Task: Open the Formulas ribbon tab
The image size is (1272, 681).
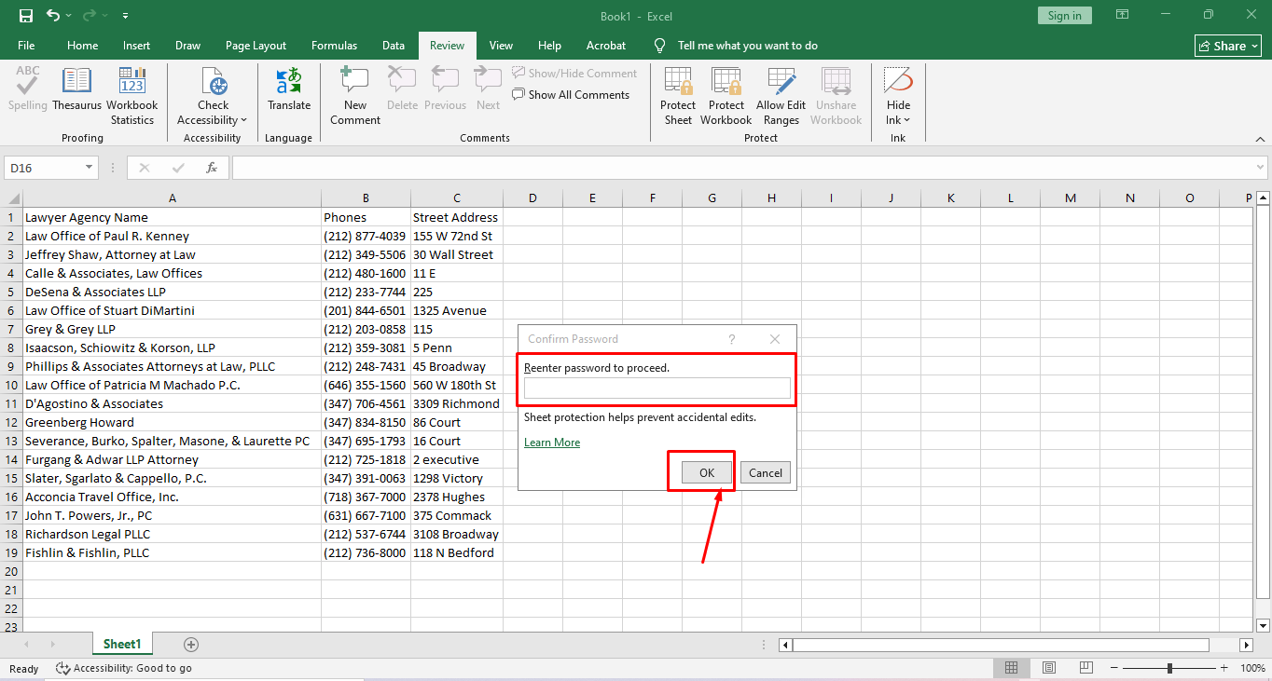Action: 334,46
